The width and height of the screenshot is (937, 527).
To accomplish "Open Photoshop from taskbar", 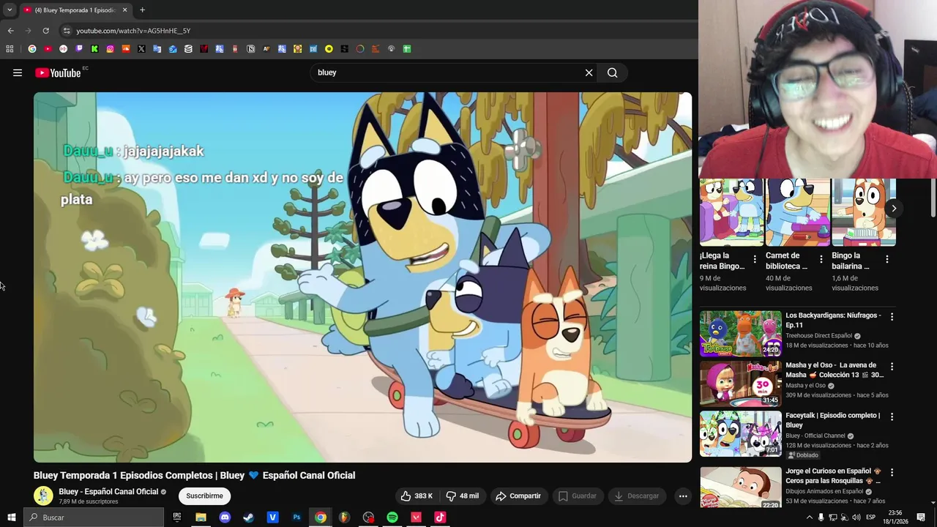I will click(296, 517).
